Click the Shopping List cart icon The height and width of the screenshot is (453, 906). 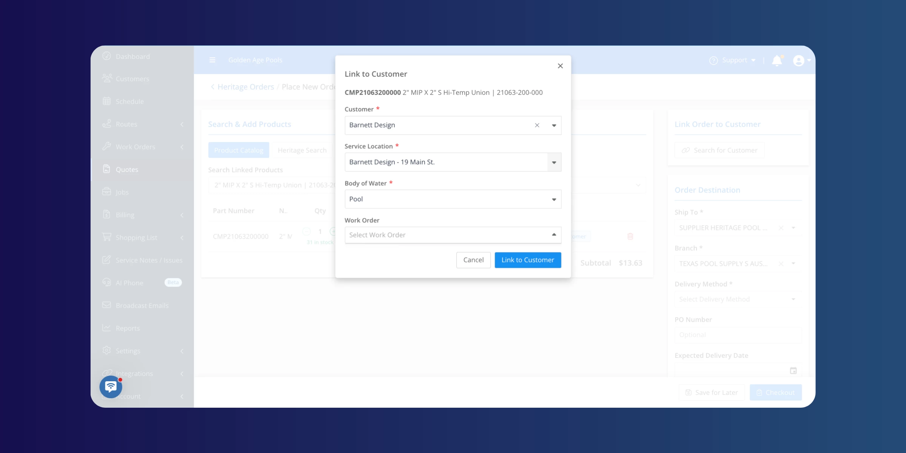(x=106, y=237)
